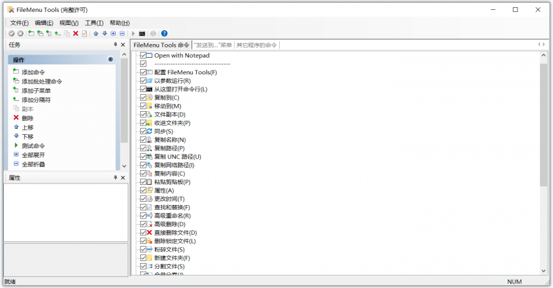Disable the 粉碎文件(S) checkbox

(x=143, y=250)
